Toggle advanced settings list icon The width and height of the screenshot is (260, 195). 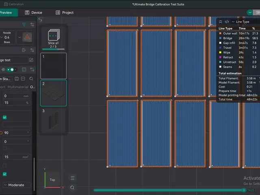24,69
